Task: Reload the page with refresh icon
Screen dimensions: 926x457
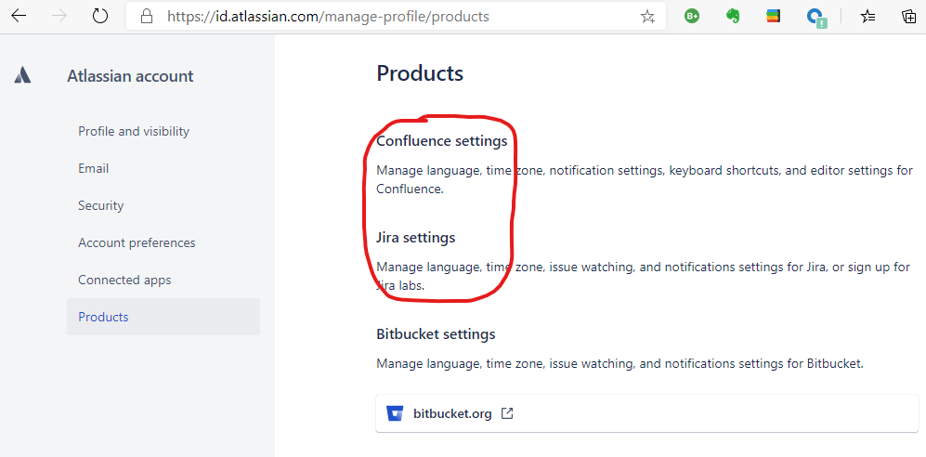Action: coord(100,16)
